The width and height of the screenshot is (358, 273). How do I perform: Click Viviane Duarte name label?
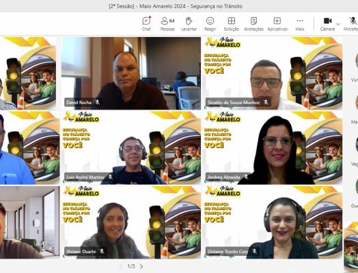[x=81, y=252]
